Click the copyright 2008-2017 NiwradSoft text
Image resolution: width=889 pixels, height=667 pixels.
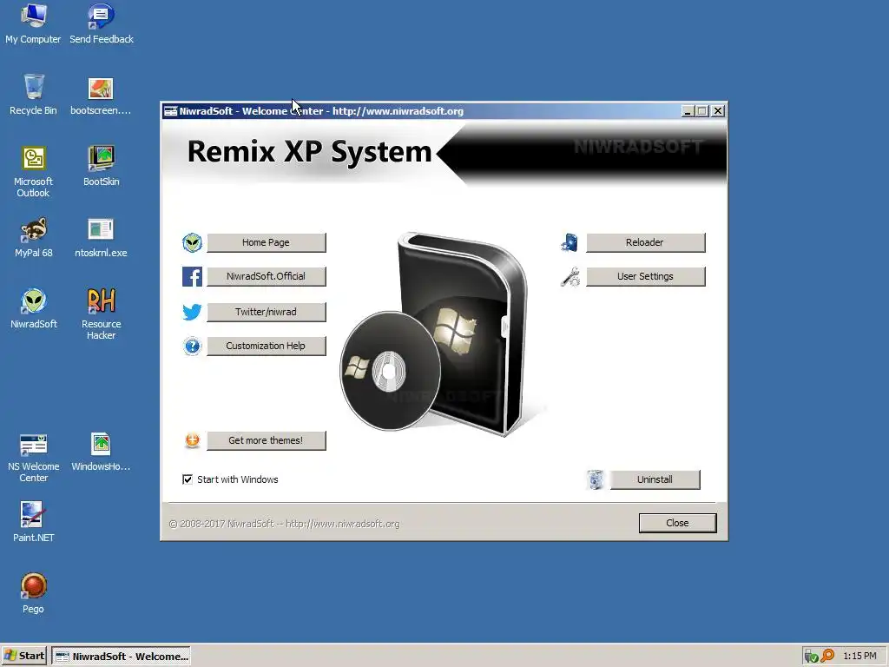pyautogui.click(x=284, y=524)
